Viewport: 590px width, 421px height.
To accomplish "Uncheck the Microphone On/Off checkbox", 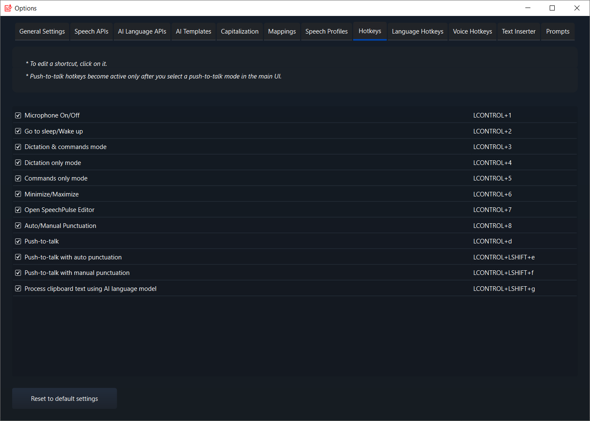I will click(x=18, y=115).
